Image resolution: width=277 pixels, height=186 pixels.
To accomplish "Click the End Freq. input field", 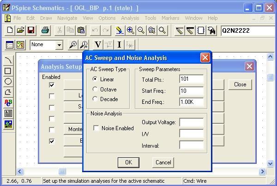I will point(191,102).
